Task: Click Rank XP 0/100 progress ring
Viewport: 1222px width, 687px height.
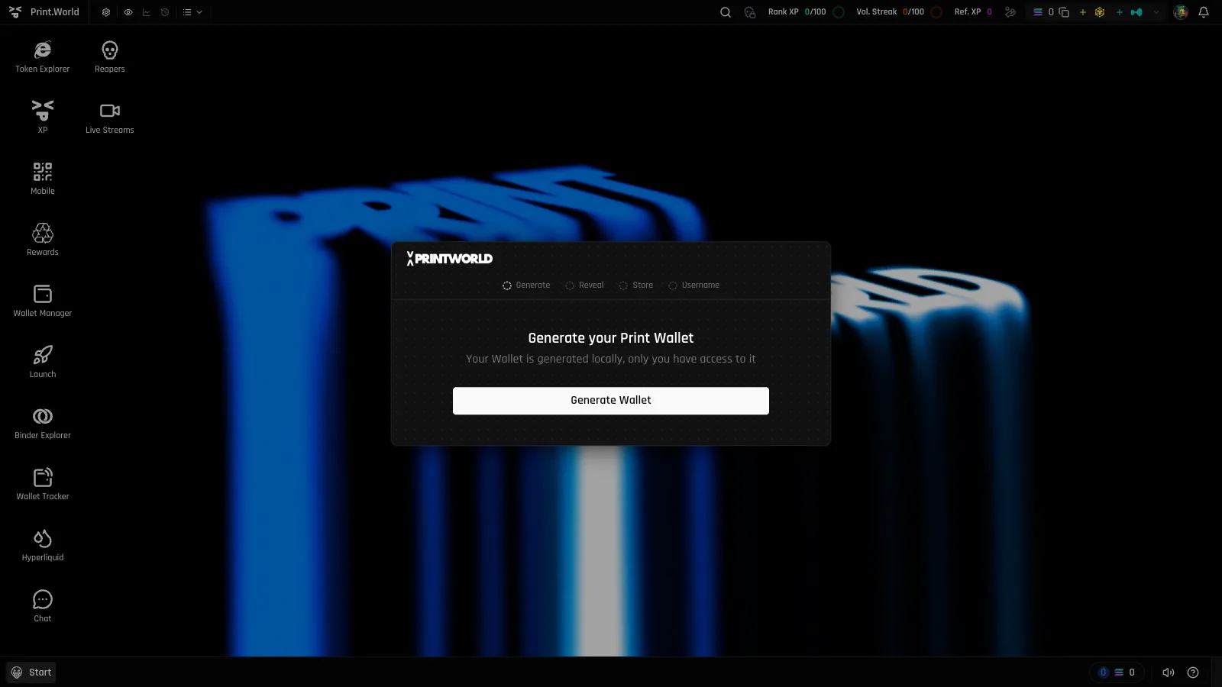Action: tap(839, 12)
